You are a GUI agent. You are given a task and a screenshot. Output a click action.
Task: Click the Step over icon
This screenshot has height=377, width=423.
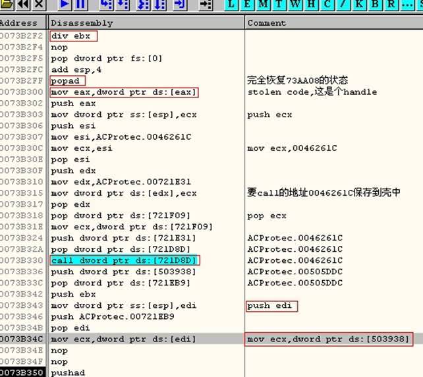[x=123, y=5]
